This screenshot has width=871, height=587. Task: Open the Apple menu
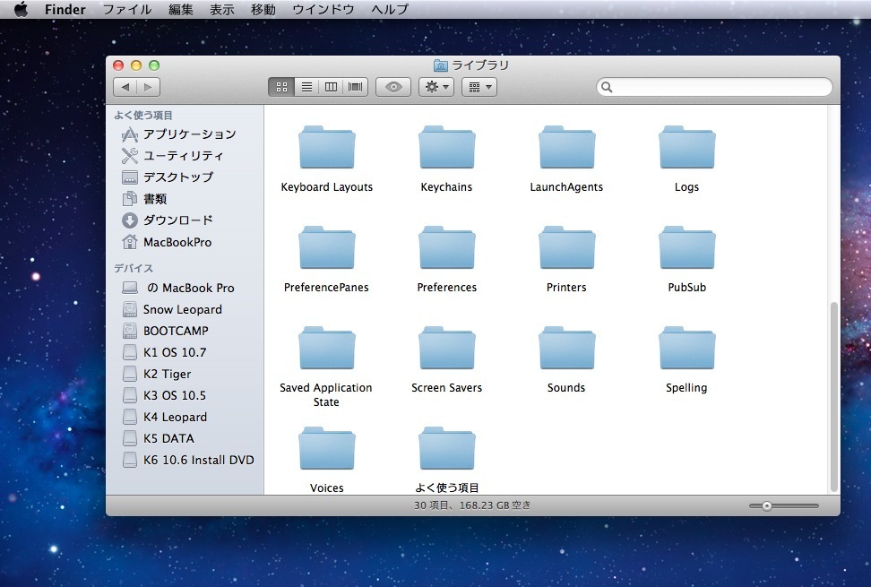pyautogui.click(x=21, y=10)
